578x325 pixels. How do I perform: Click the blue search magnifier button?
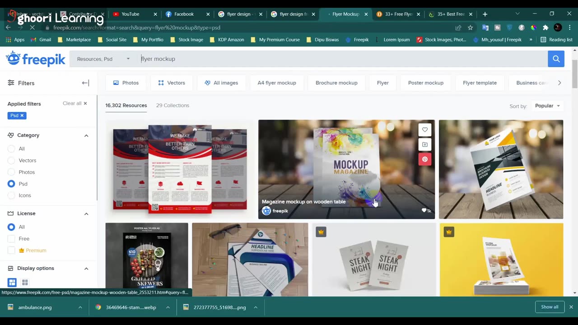[x=556, y=59]
